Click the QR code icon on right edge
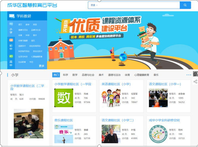 (x=195, y=74)
